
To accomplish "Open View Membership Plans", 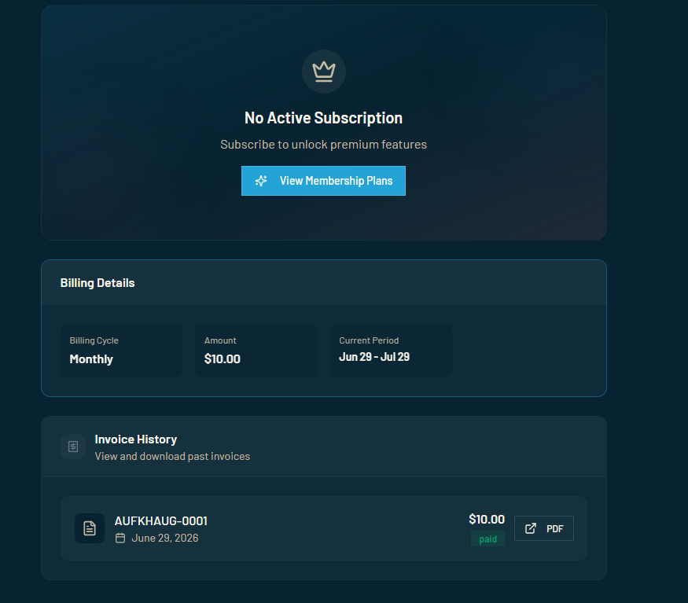I will pos(323,181).
